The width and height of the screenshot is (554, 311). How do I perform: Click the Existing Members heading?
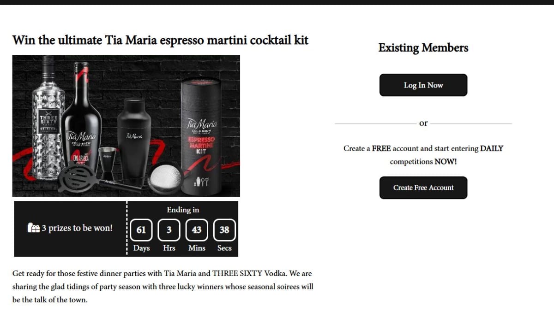[423, 48]
